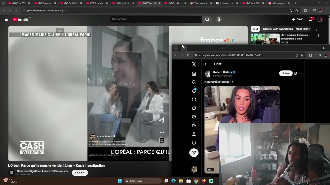
Task: Click the Créer button on YouTube
Action: [x=297, y=19]
